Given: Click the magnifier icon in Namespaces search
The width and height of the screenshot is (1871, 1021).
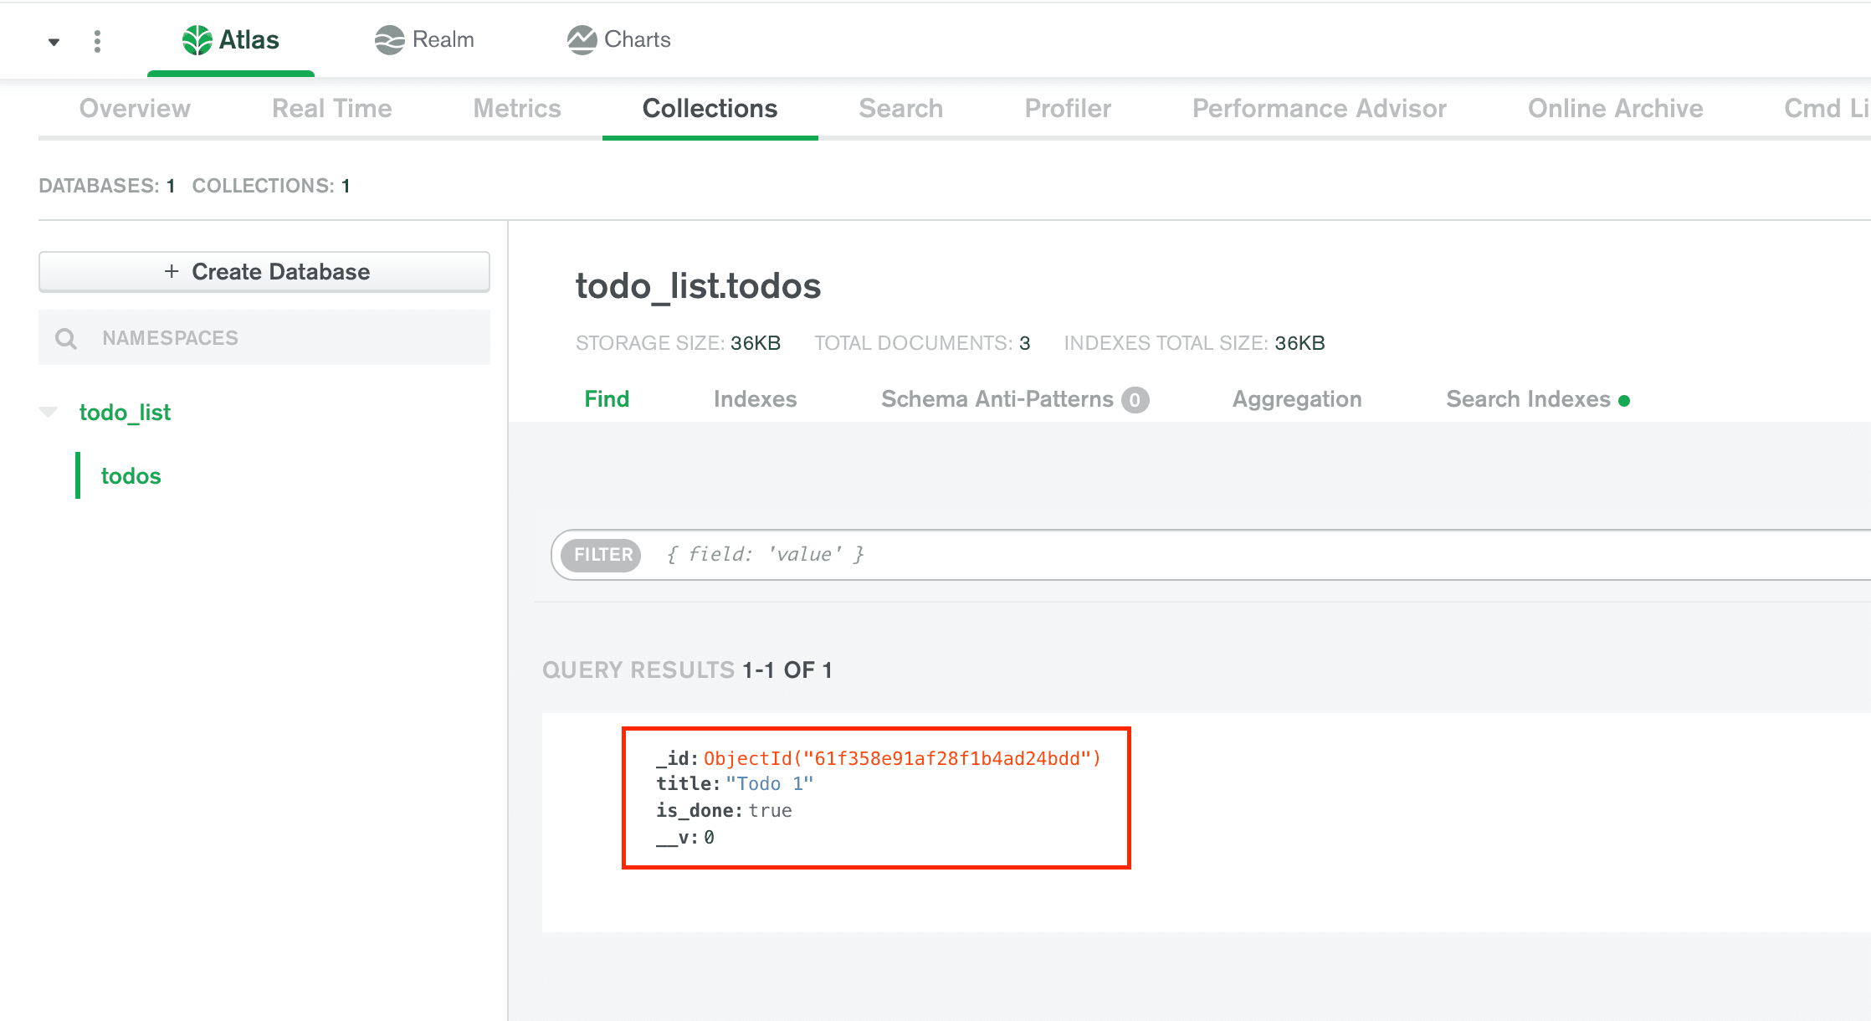Looking at the screenshot, I should 66,338.
